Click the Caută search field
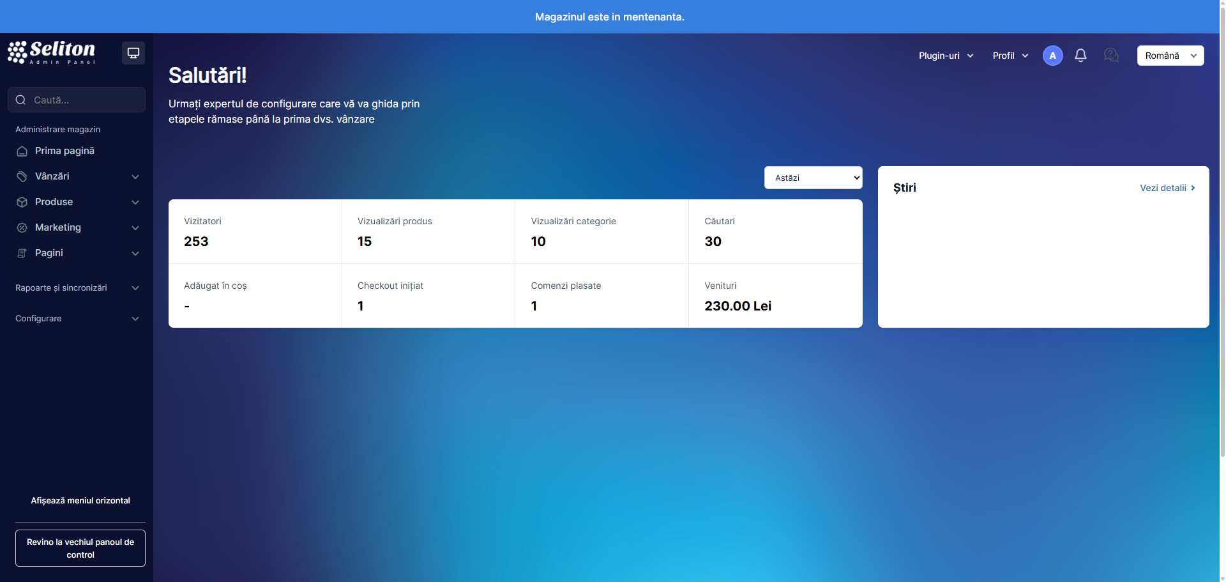 pos(83,100)
